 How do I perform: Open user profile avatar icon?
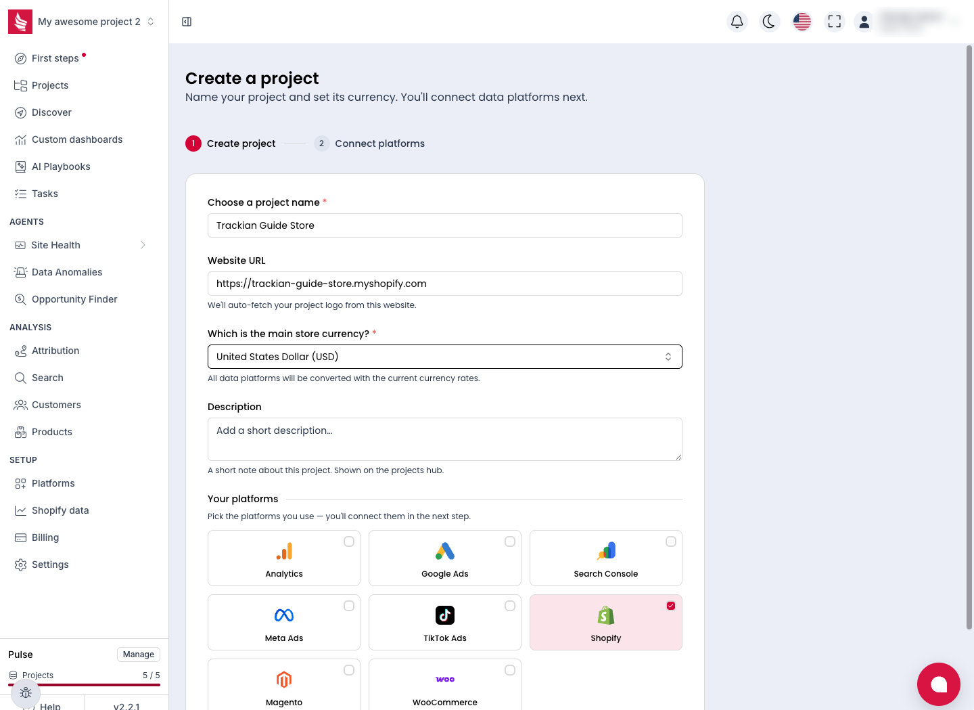click(864, 22)
